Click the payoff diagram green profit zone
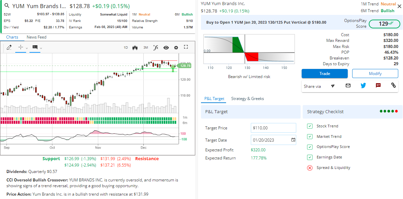This screenshot has height=199, width=403. tap(238, 45)
